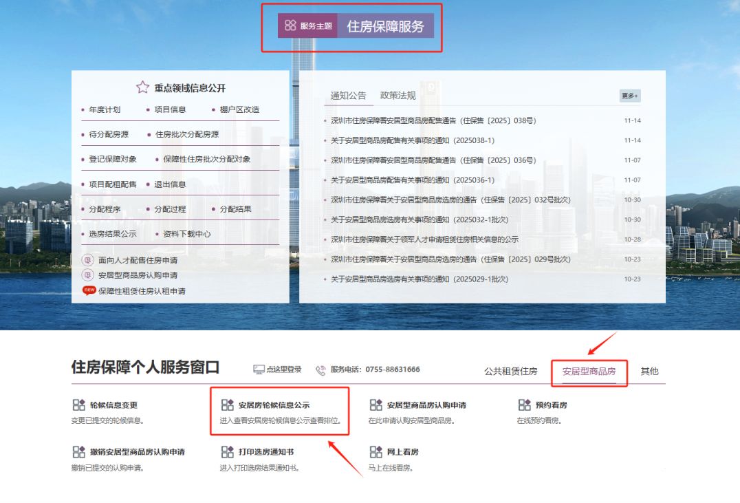Click the 预约看房 icon

pyautogui.click(x=523, y=405)
